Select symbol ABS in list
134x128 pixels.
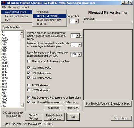pyautogui.click(x=4, y=51)
